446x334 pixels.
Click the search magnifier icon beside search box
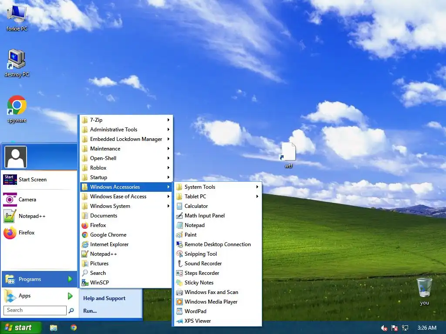coord(71,311)
